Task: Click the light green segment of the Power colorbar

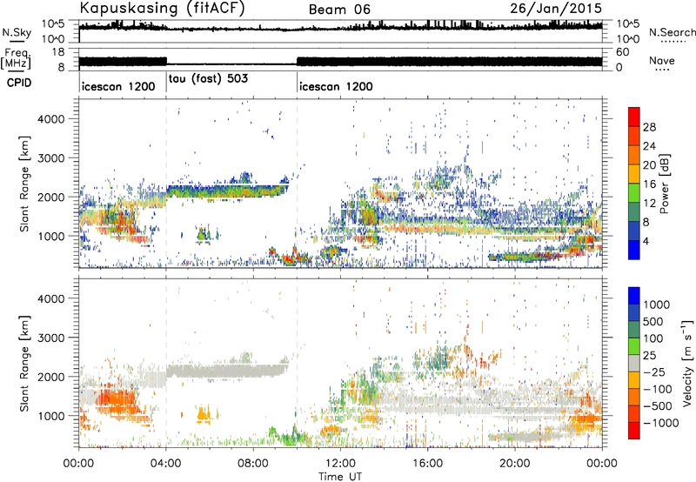Action: [634, 192]
